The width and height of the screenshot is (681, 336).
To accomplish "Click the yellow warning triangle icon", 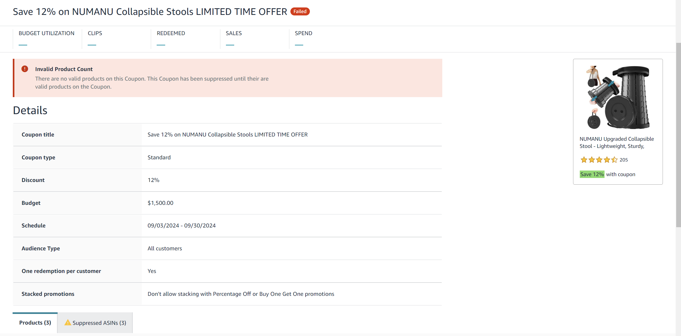I will (68, 322).
